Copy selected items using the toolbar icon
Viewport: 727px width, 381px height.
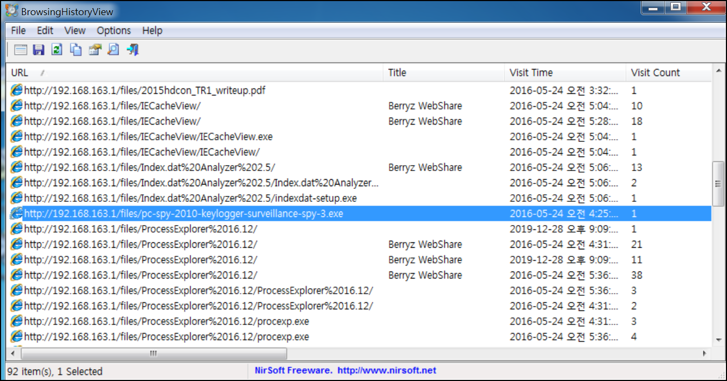76,50
